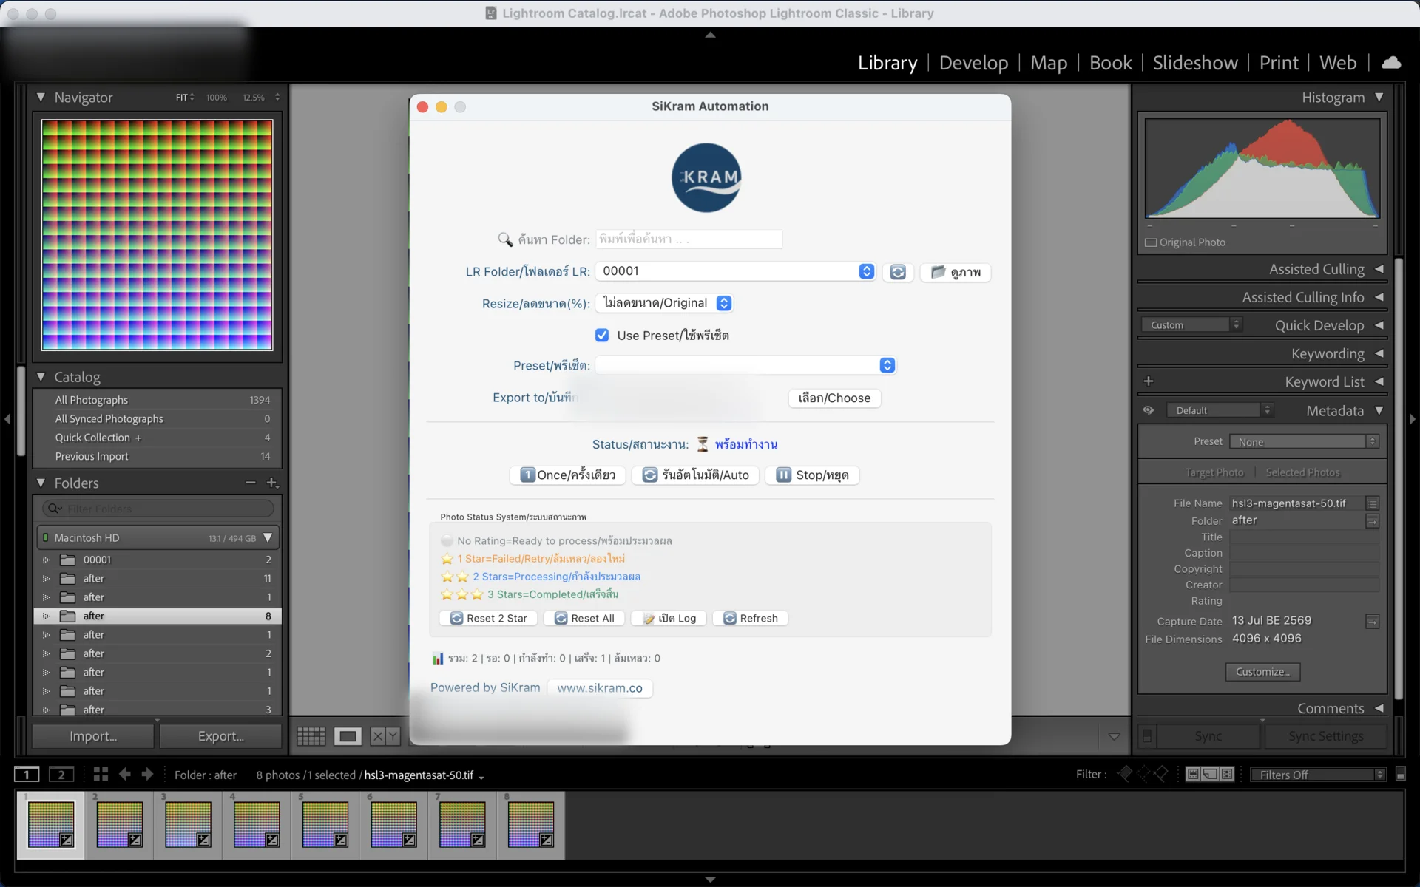Click the magnifier icon next to ค้นหา Folder
Viewport: 1420px width, 887px height.
coord(505,239)
